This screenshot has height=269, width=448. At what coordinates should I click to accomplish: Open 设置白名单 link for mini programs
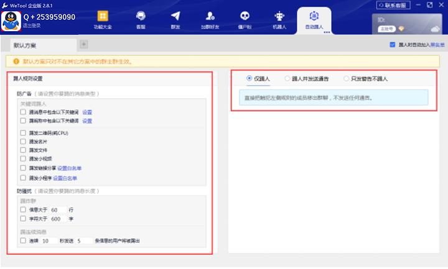click(x=65, y=178)
